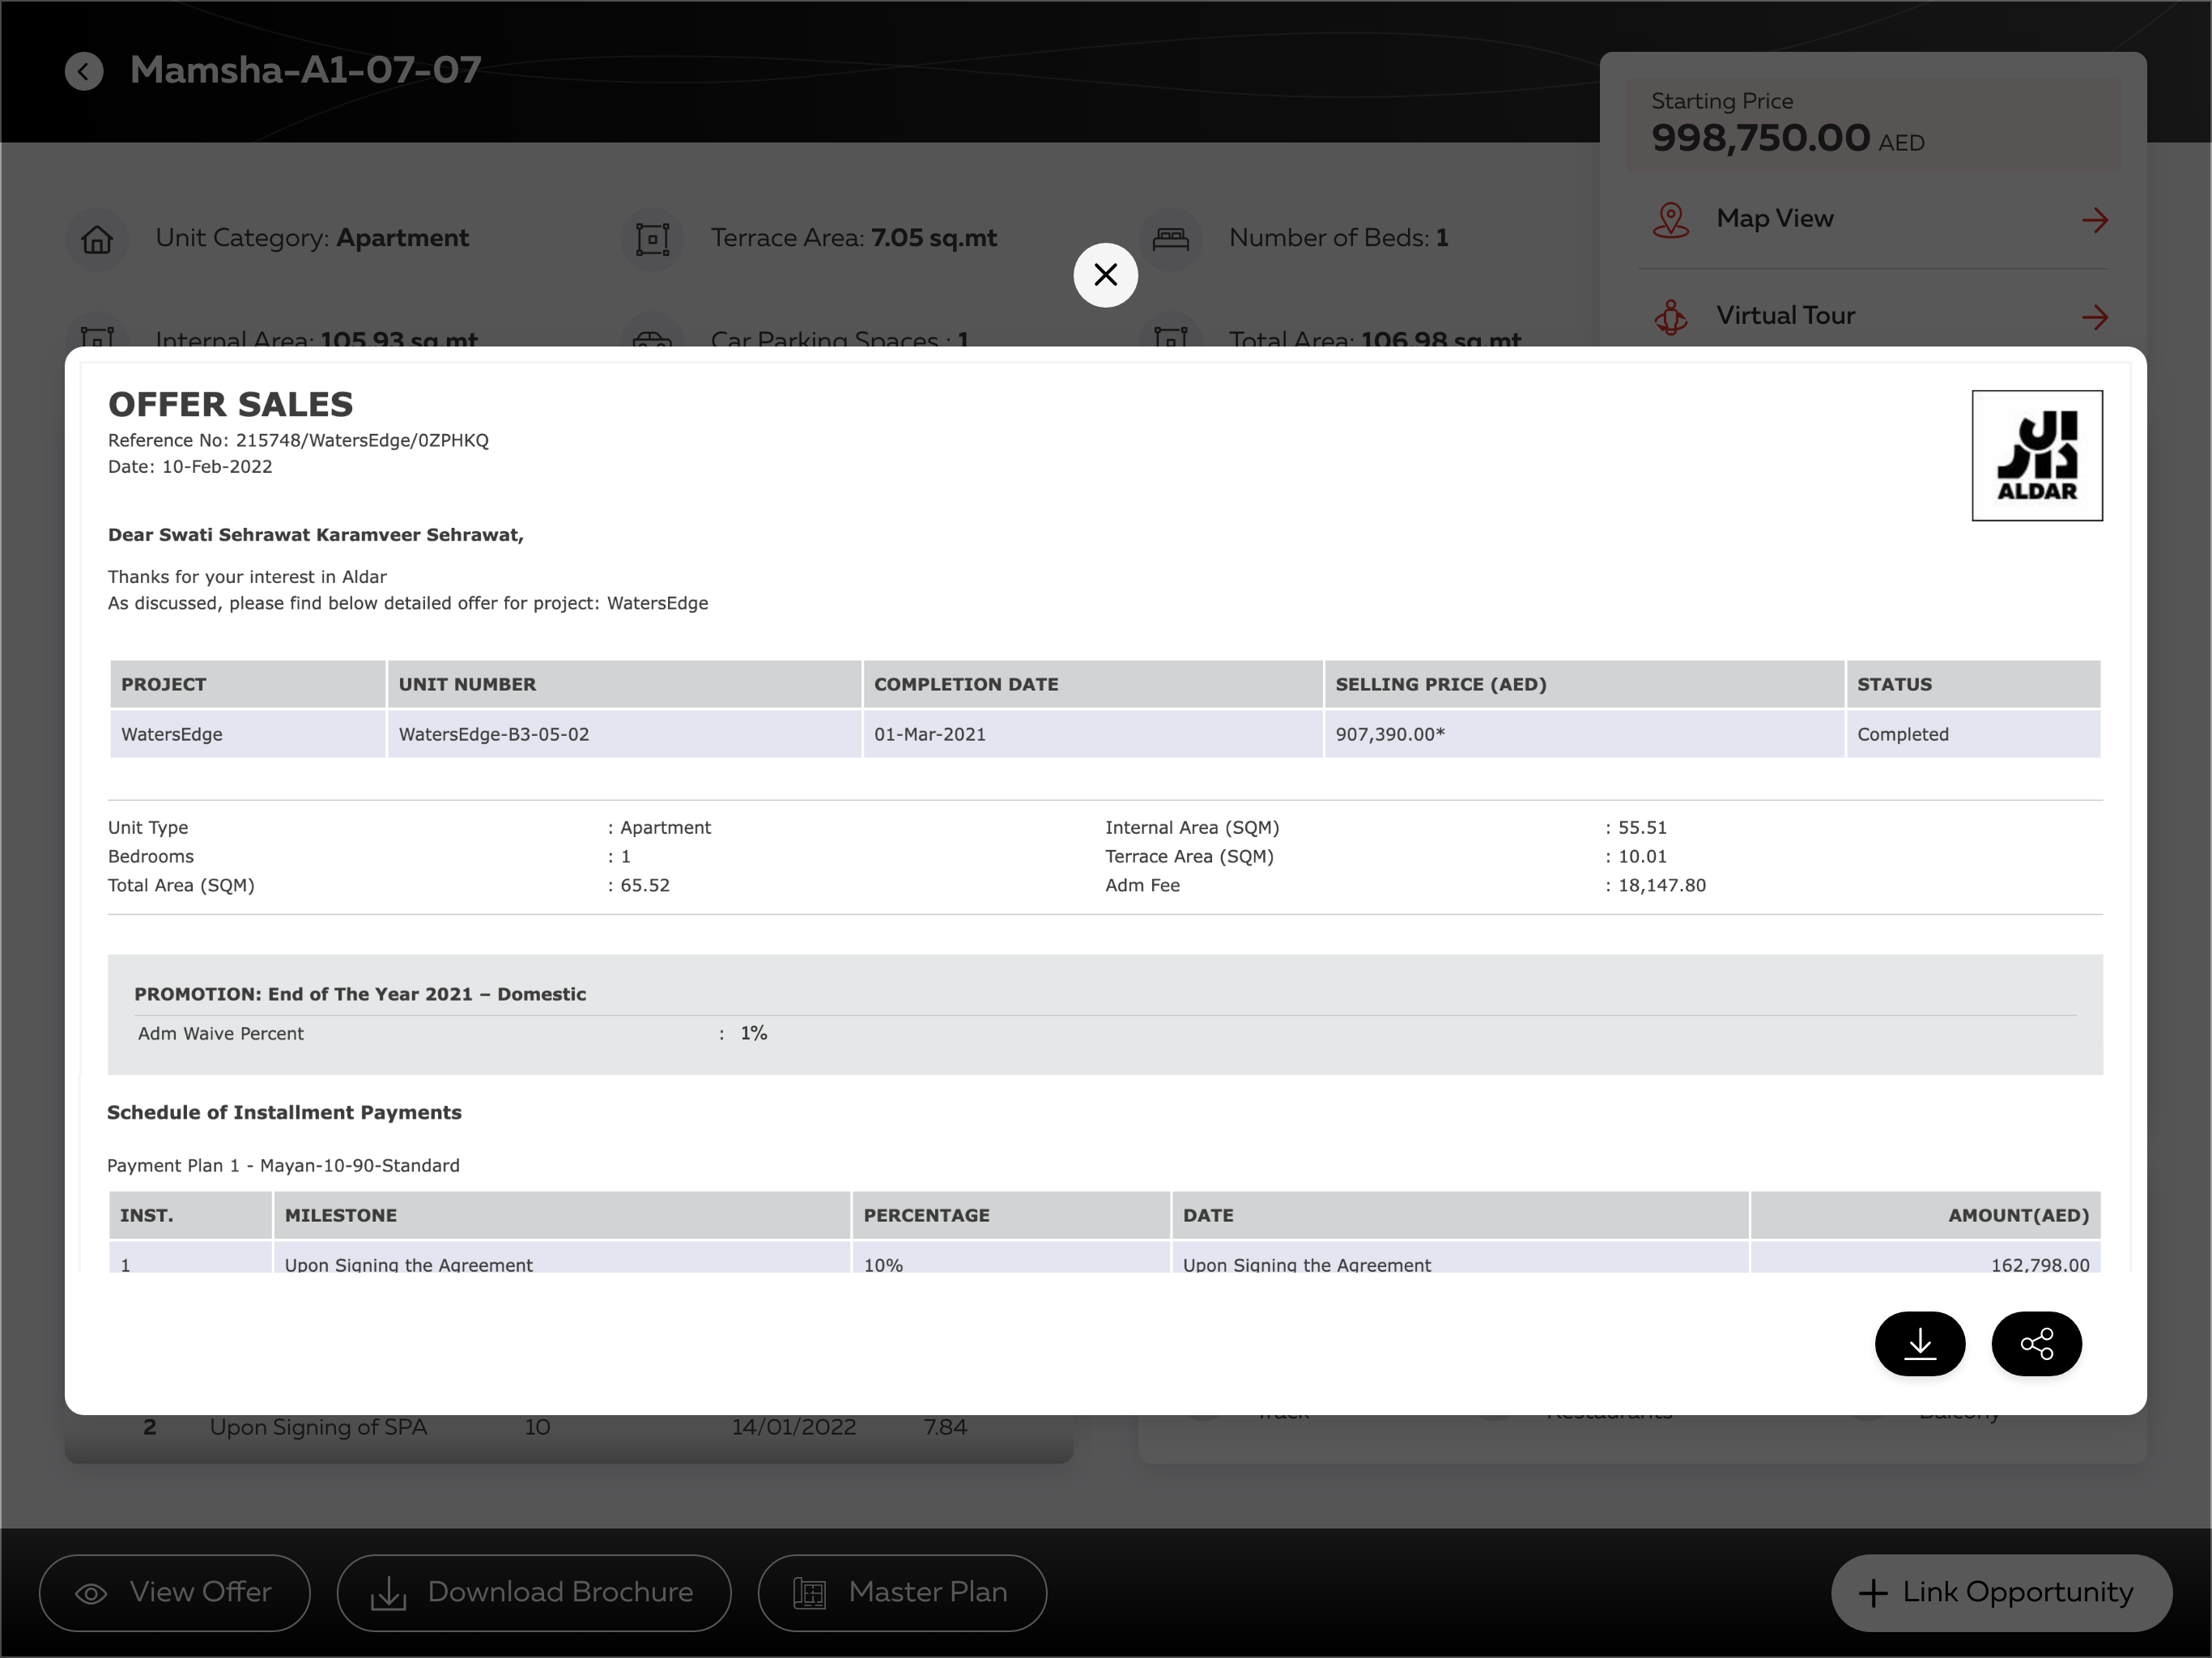Click Schedule of Installment Payments heading

284,1112
